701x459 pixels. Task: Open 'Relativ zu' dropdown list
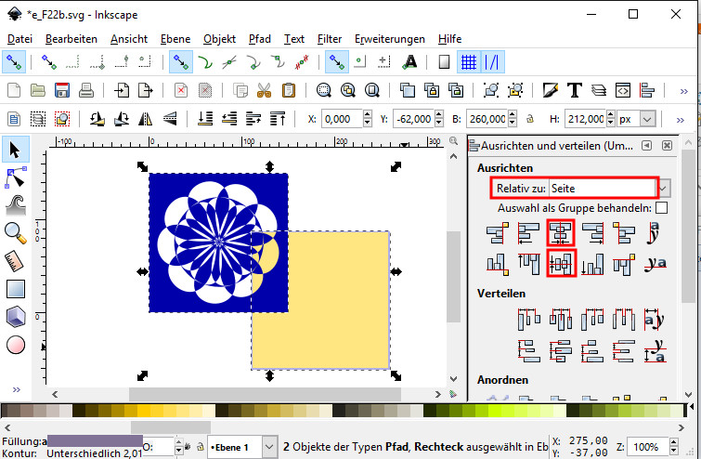(x=664, y=189)
